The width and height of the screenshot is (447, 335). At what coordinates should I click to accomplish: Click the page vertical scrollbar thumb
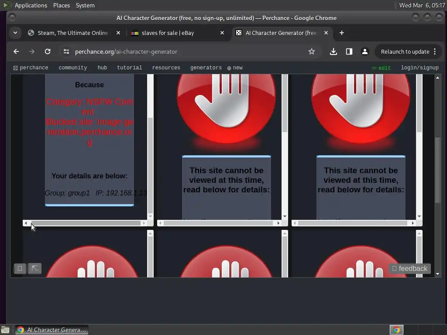click(x=437, y=170)
